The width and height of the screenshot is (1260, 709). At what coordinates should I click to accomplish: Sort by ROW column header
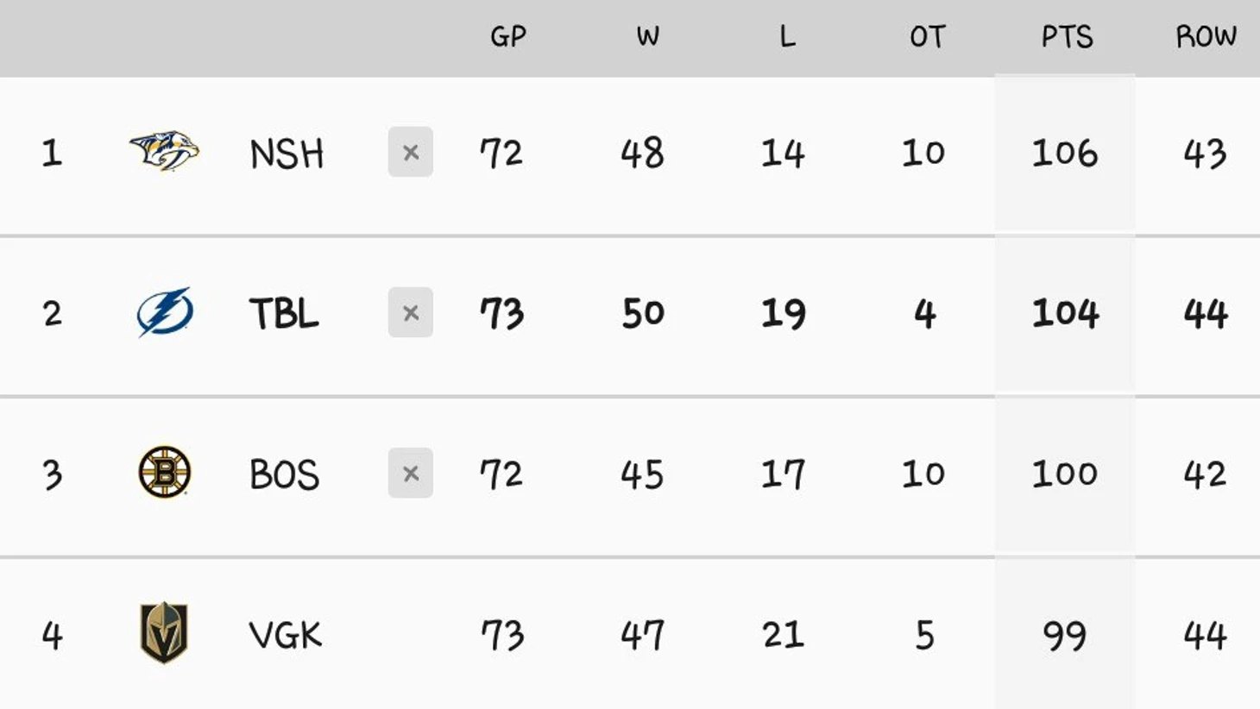click(x=1206, y=36)
